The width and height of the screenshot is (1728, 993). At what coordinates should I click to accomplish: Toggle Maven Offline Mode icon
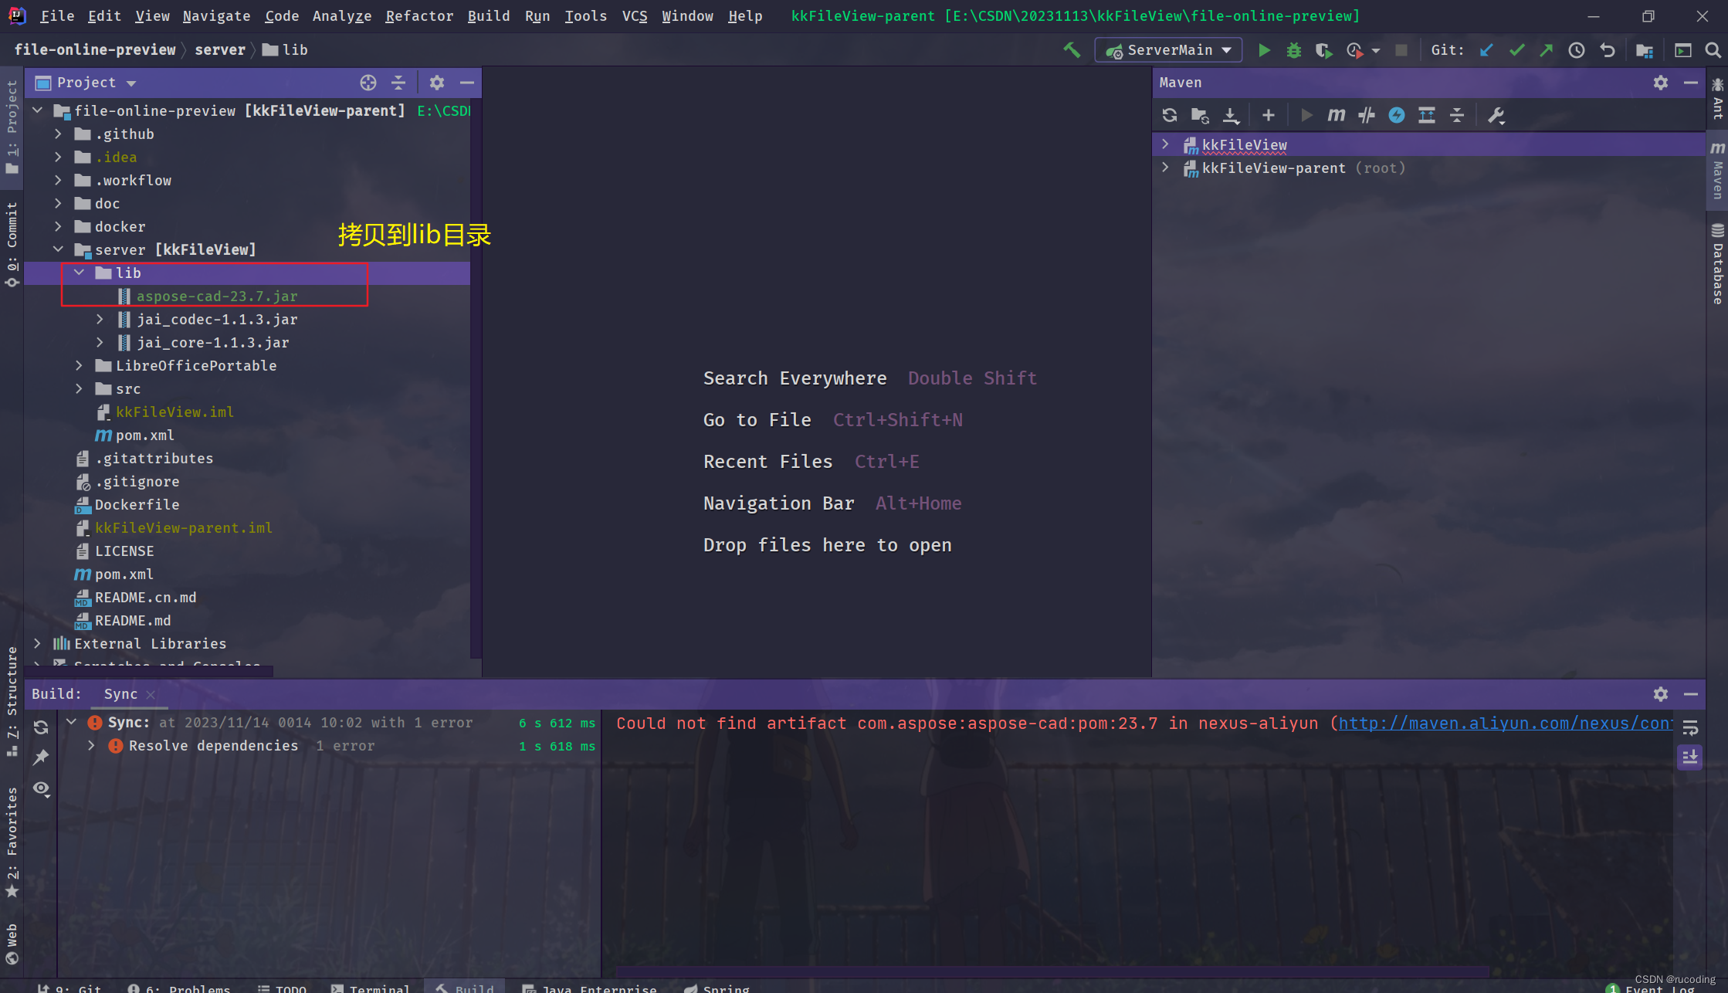click(x=1367, y=115)
